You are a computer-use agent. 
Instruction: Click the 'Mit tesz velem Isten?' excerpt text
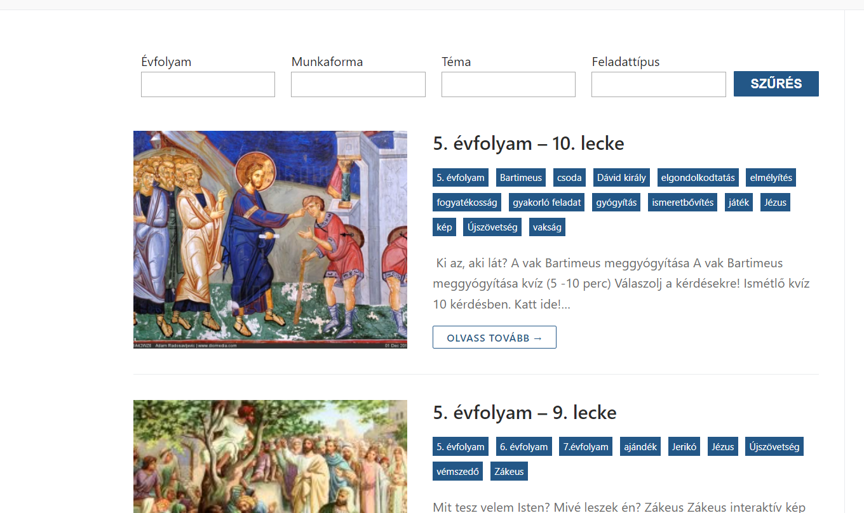[619, 507]
